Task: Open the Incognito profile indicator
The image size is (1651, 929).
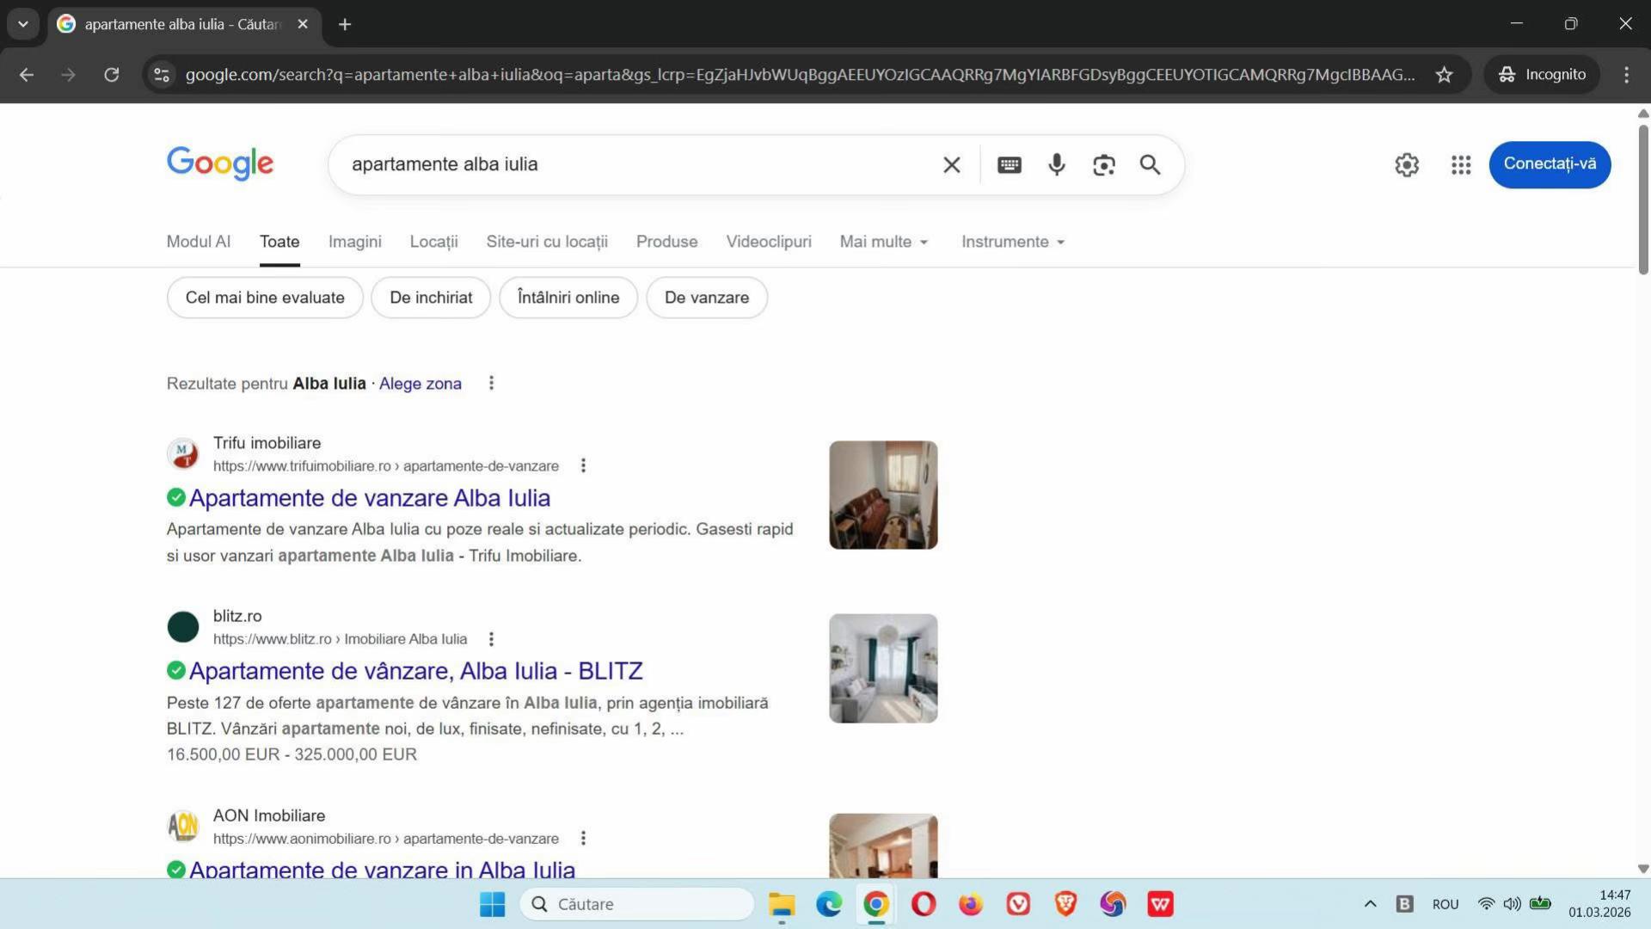Action: tap(1542, 75)
